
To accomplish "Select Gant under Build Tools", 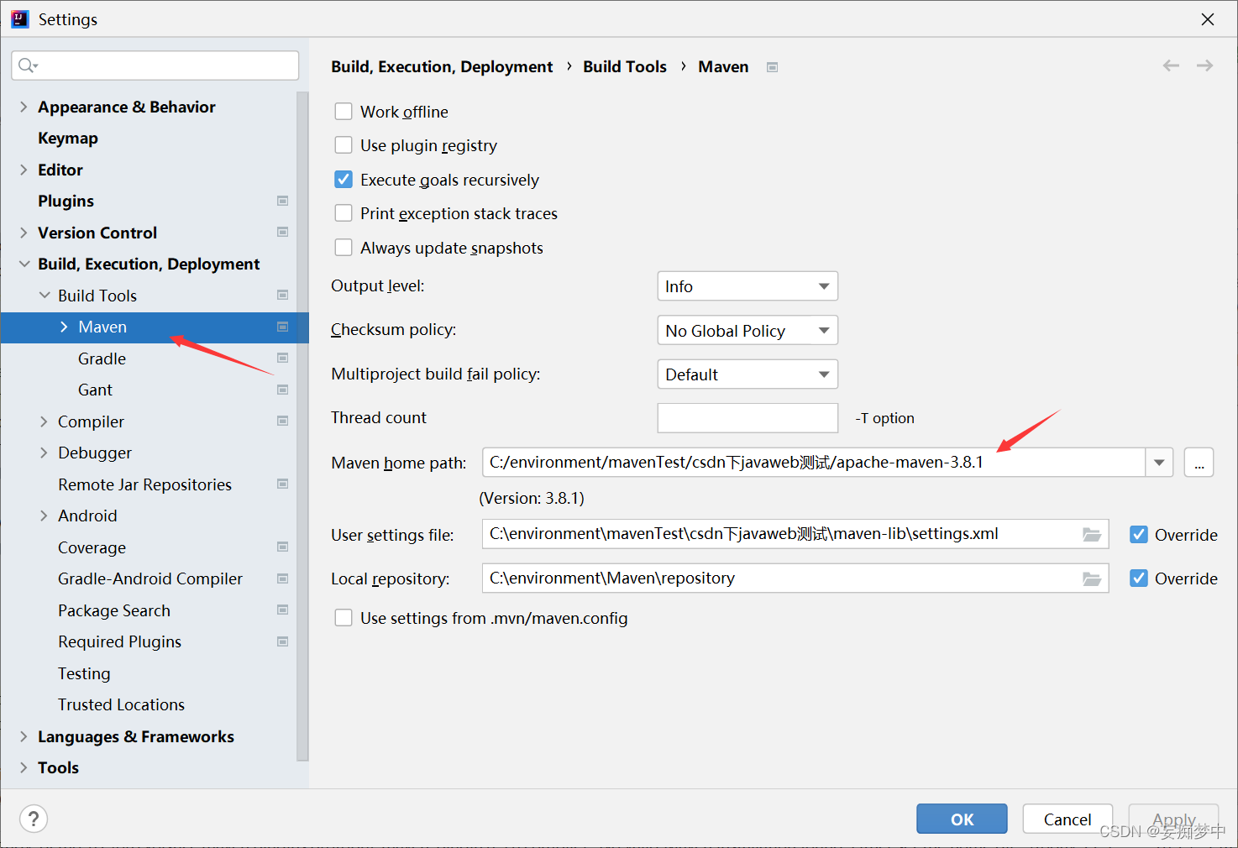I will coord(95,390).
